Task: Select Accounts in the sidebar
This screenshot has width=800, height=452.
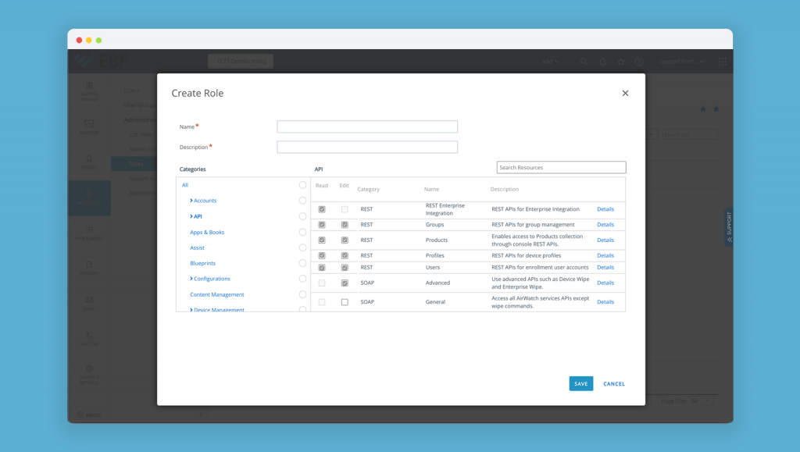Action: coord(89,198)
